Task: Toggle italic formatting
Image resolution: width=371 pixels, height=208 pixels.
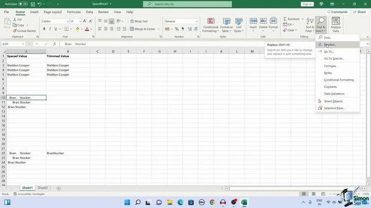Action: coord(50,29)
